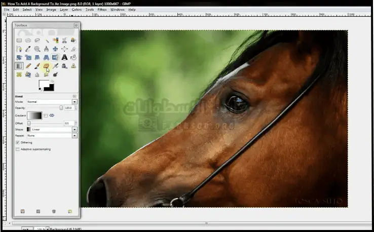
Task: Expand the Shape dropdown showing Linear
Action: tap(51, 129)
